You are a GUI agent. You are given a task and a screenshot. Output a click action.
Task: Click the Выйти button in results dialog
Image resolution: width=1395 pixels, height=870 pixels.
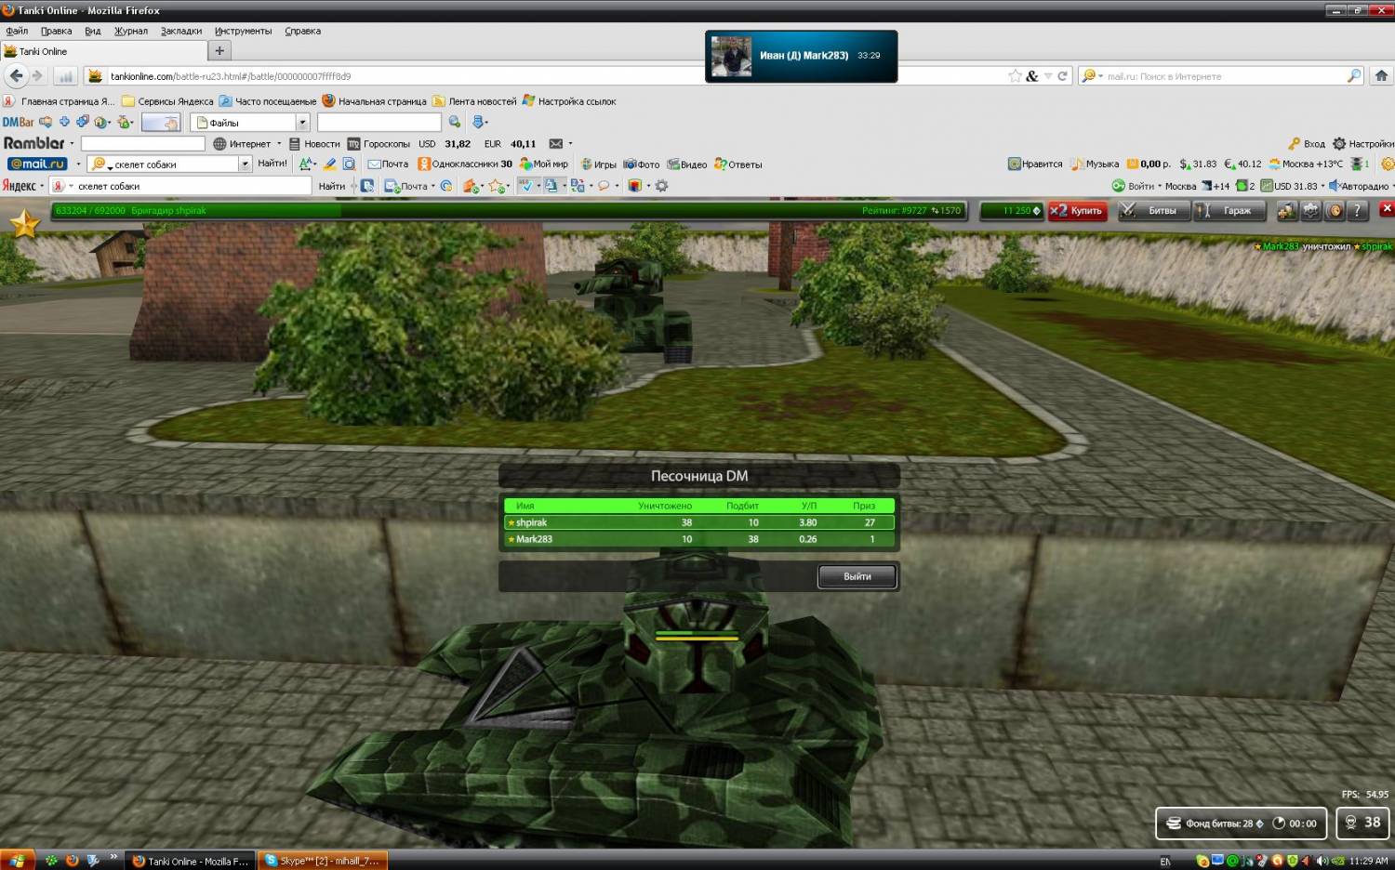pos(857,576)
